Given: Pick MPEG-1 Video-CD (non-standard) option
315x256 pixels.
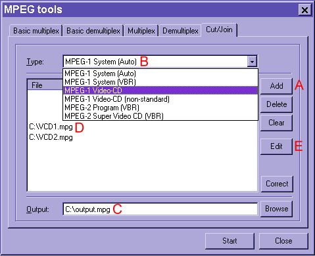Looking at the screenshot, I should coord(160,99).
